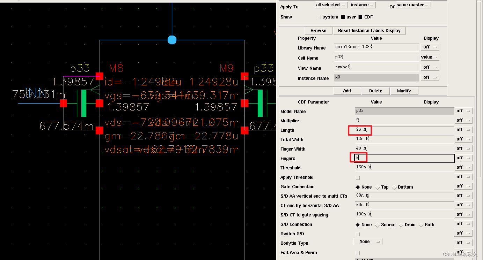483x260 pixels.
Task: Select S/D Connection 'None' radio option
Action: point(358,225)
